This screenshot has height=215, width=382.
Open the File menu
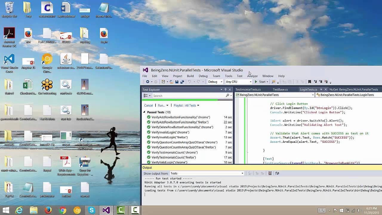click(x=145, y=76)
